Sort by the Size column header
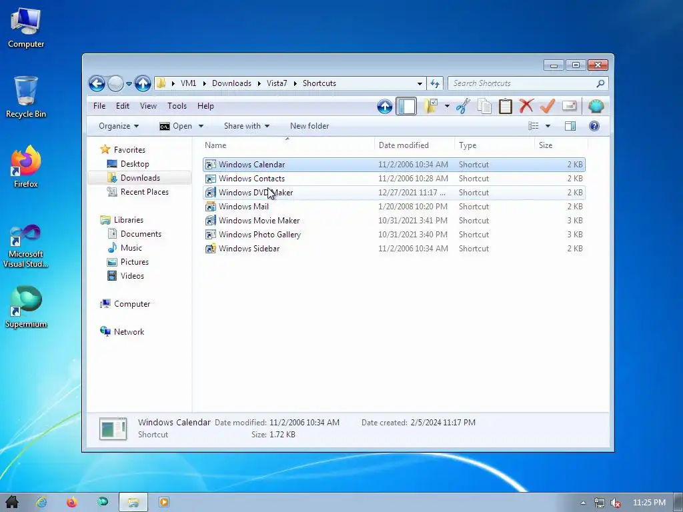The width and height of the screenshot is (683, 512). click(561, 145)
